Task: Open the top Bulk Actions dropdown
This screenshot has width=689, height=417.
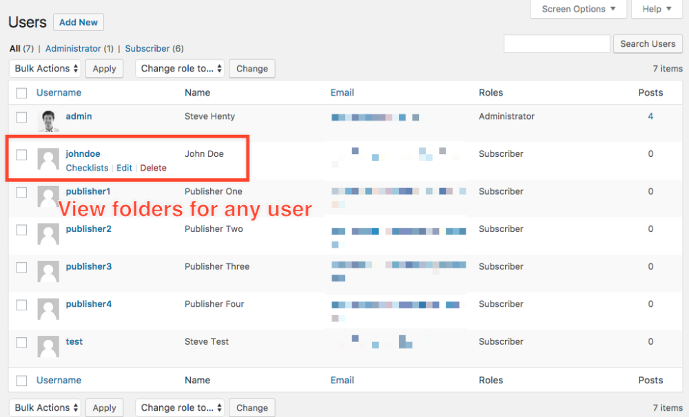Action: (45, 69)
